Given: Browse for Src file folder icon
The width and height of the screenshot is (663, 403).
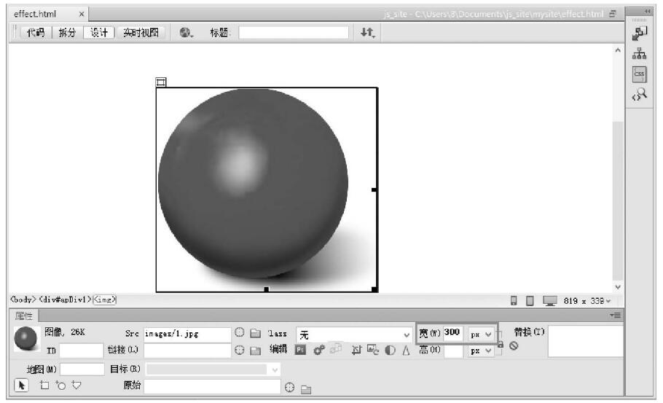Looking at the screenshot, I should (254, 333).
